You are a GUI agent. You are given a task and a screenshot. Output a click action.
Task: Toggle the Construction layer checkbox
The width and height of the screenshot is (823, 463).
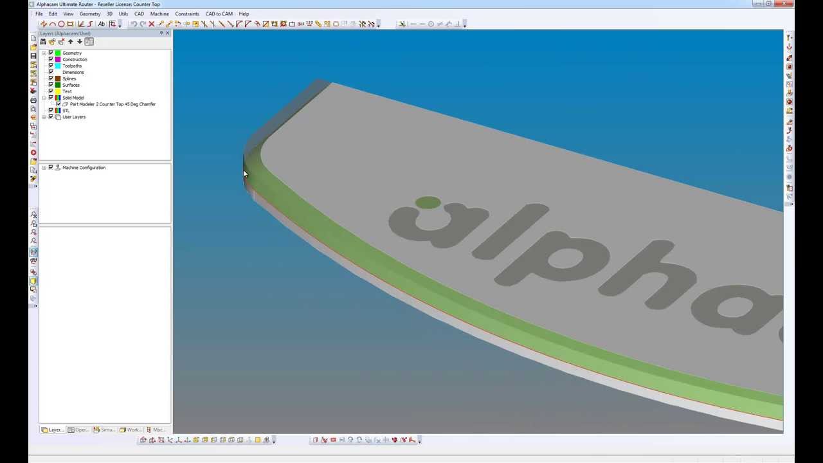tap(51, 59)
